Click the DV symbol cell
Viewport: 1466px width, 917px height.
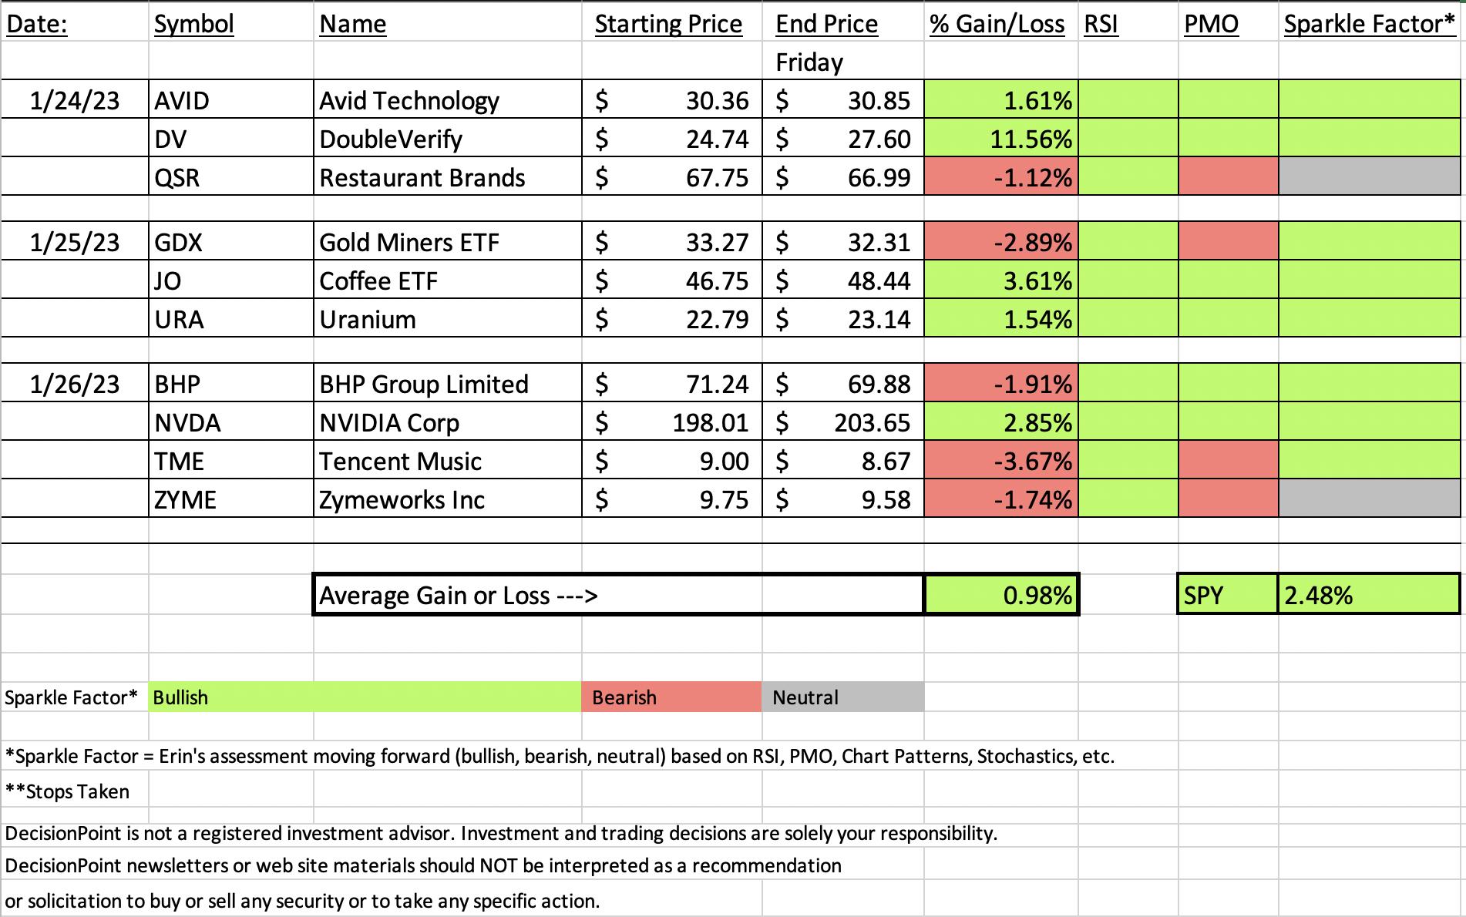click(230, 139)
